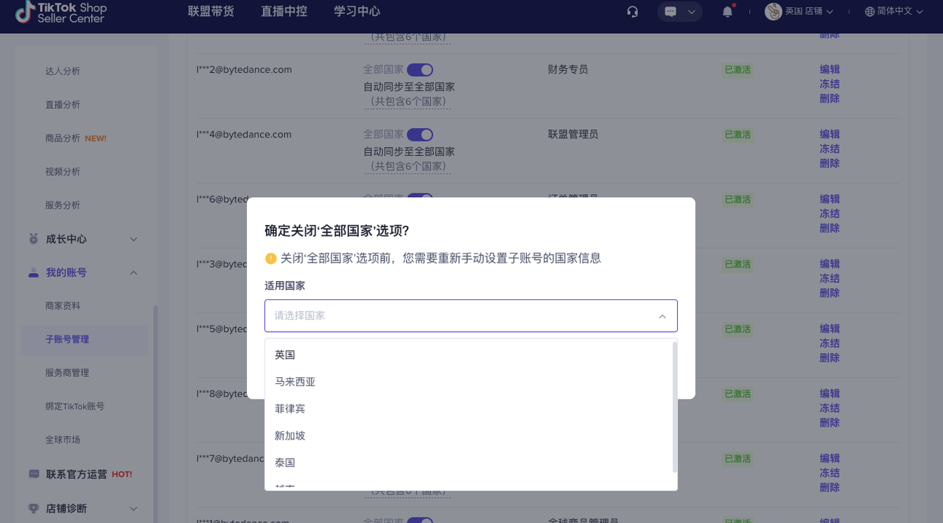Open 商家资料 in the sidebar

click(x=63, y=306)
